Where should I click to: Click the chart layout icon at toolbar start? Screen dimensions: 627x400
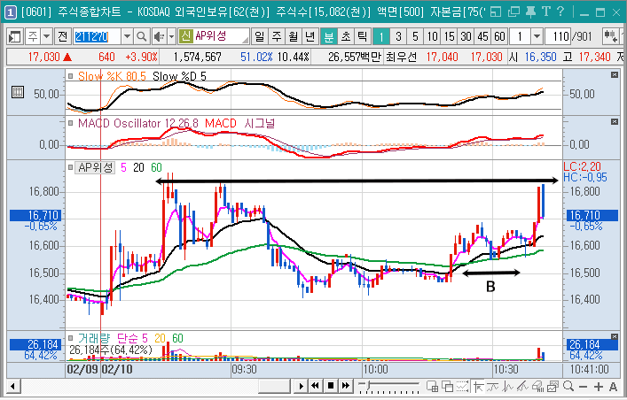(16, 37)
